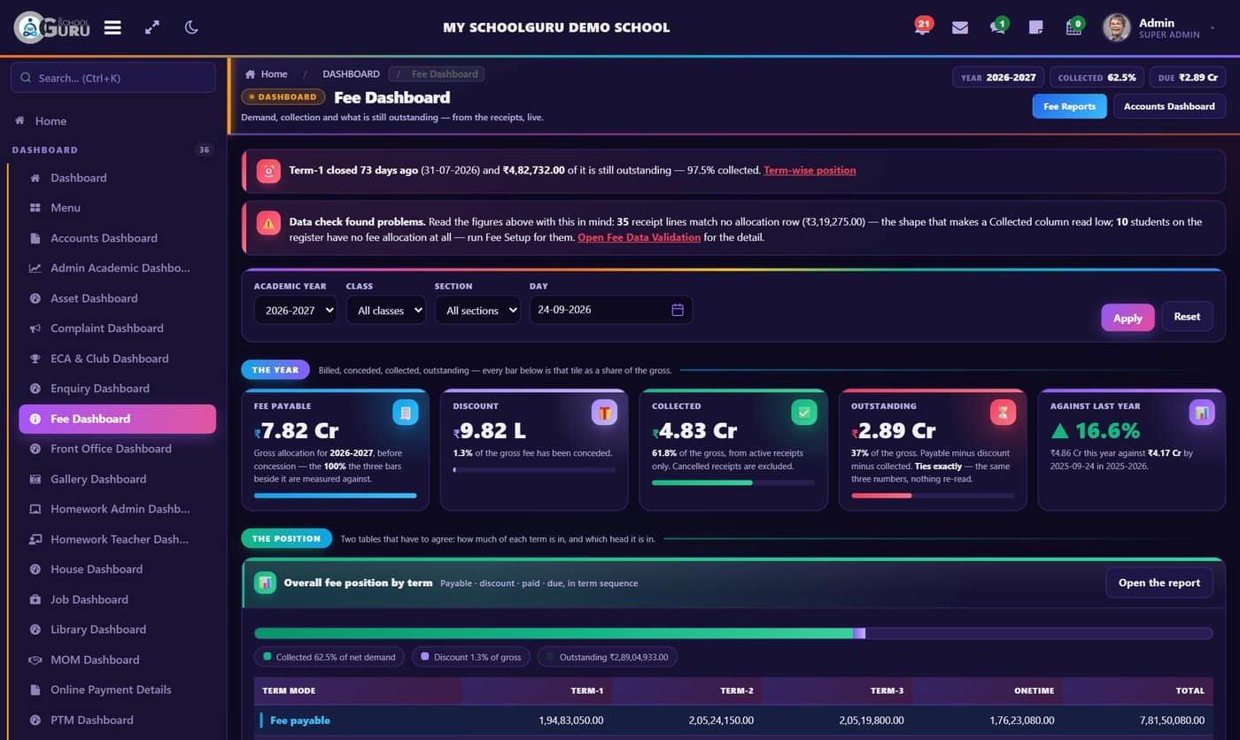Click the Collected 62.5% legend chip

[x=329, y=657]
